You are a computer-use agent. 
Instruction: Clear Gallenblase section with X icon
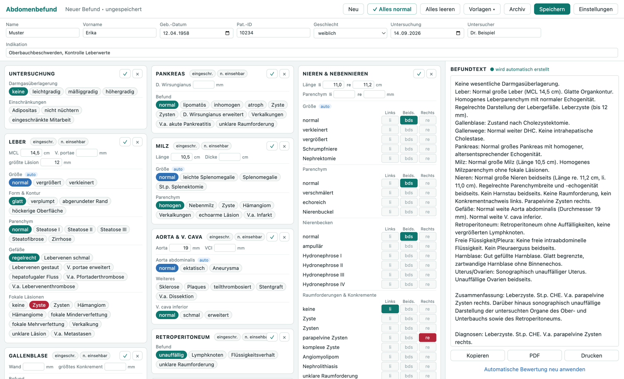pos(137,356)
